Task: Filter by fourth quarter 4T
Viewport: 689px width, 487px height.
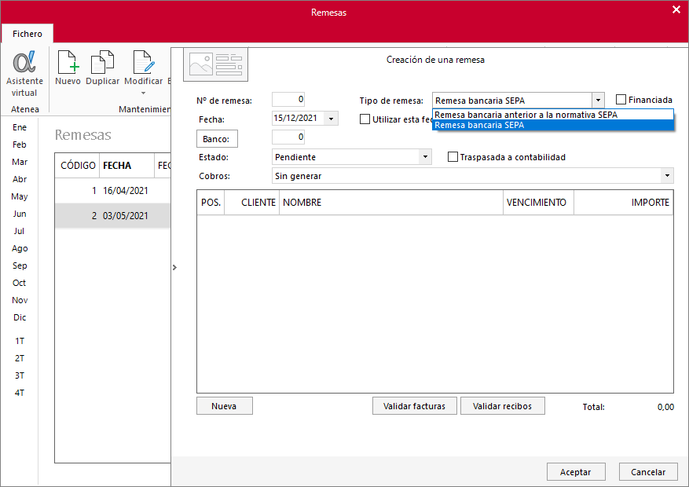Action: click(x=20, y=393)
